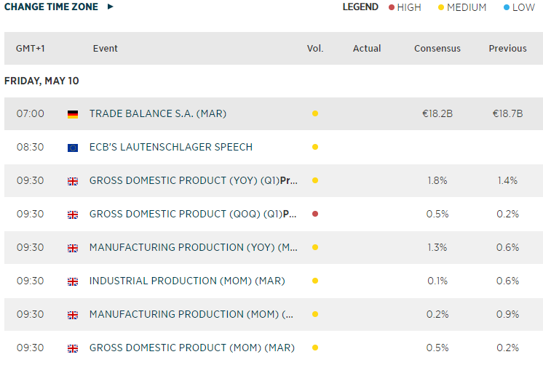Click UK flag beside GDP (MoM)
This screenshot has width=543, height=365.
[x=73, y=348]
